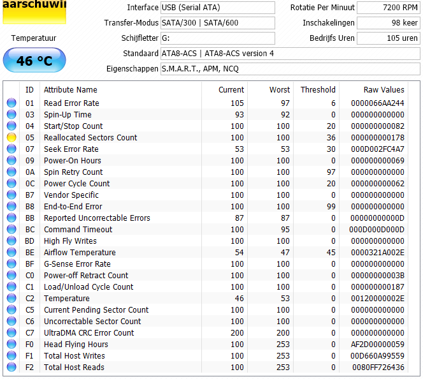The width and height of the screenshot is (423, 379).
Task: Click the blue status icon for Current Pending Sector Count
Action: 11,309
